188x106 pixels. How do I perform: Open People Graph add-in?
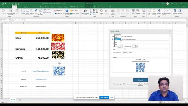coord(75,14)
